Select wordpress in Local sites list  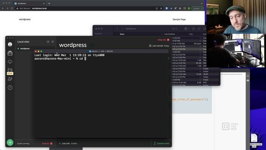[25, 49]
